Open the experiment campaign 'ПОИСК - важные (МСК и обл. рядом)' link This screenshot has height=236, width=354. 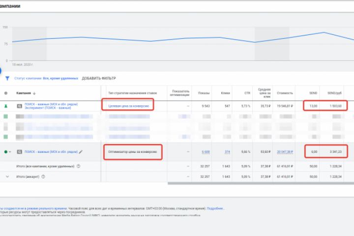pos(51,104)
